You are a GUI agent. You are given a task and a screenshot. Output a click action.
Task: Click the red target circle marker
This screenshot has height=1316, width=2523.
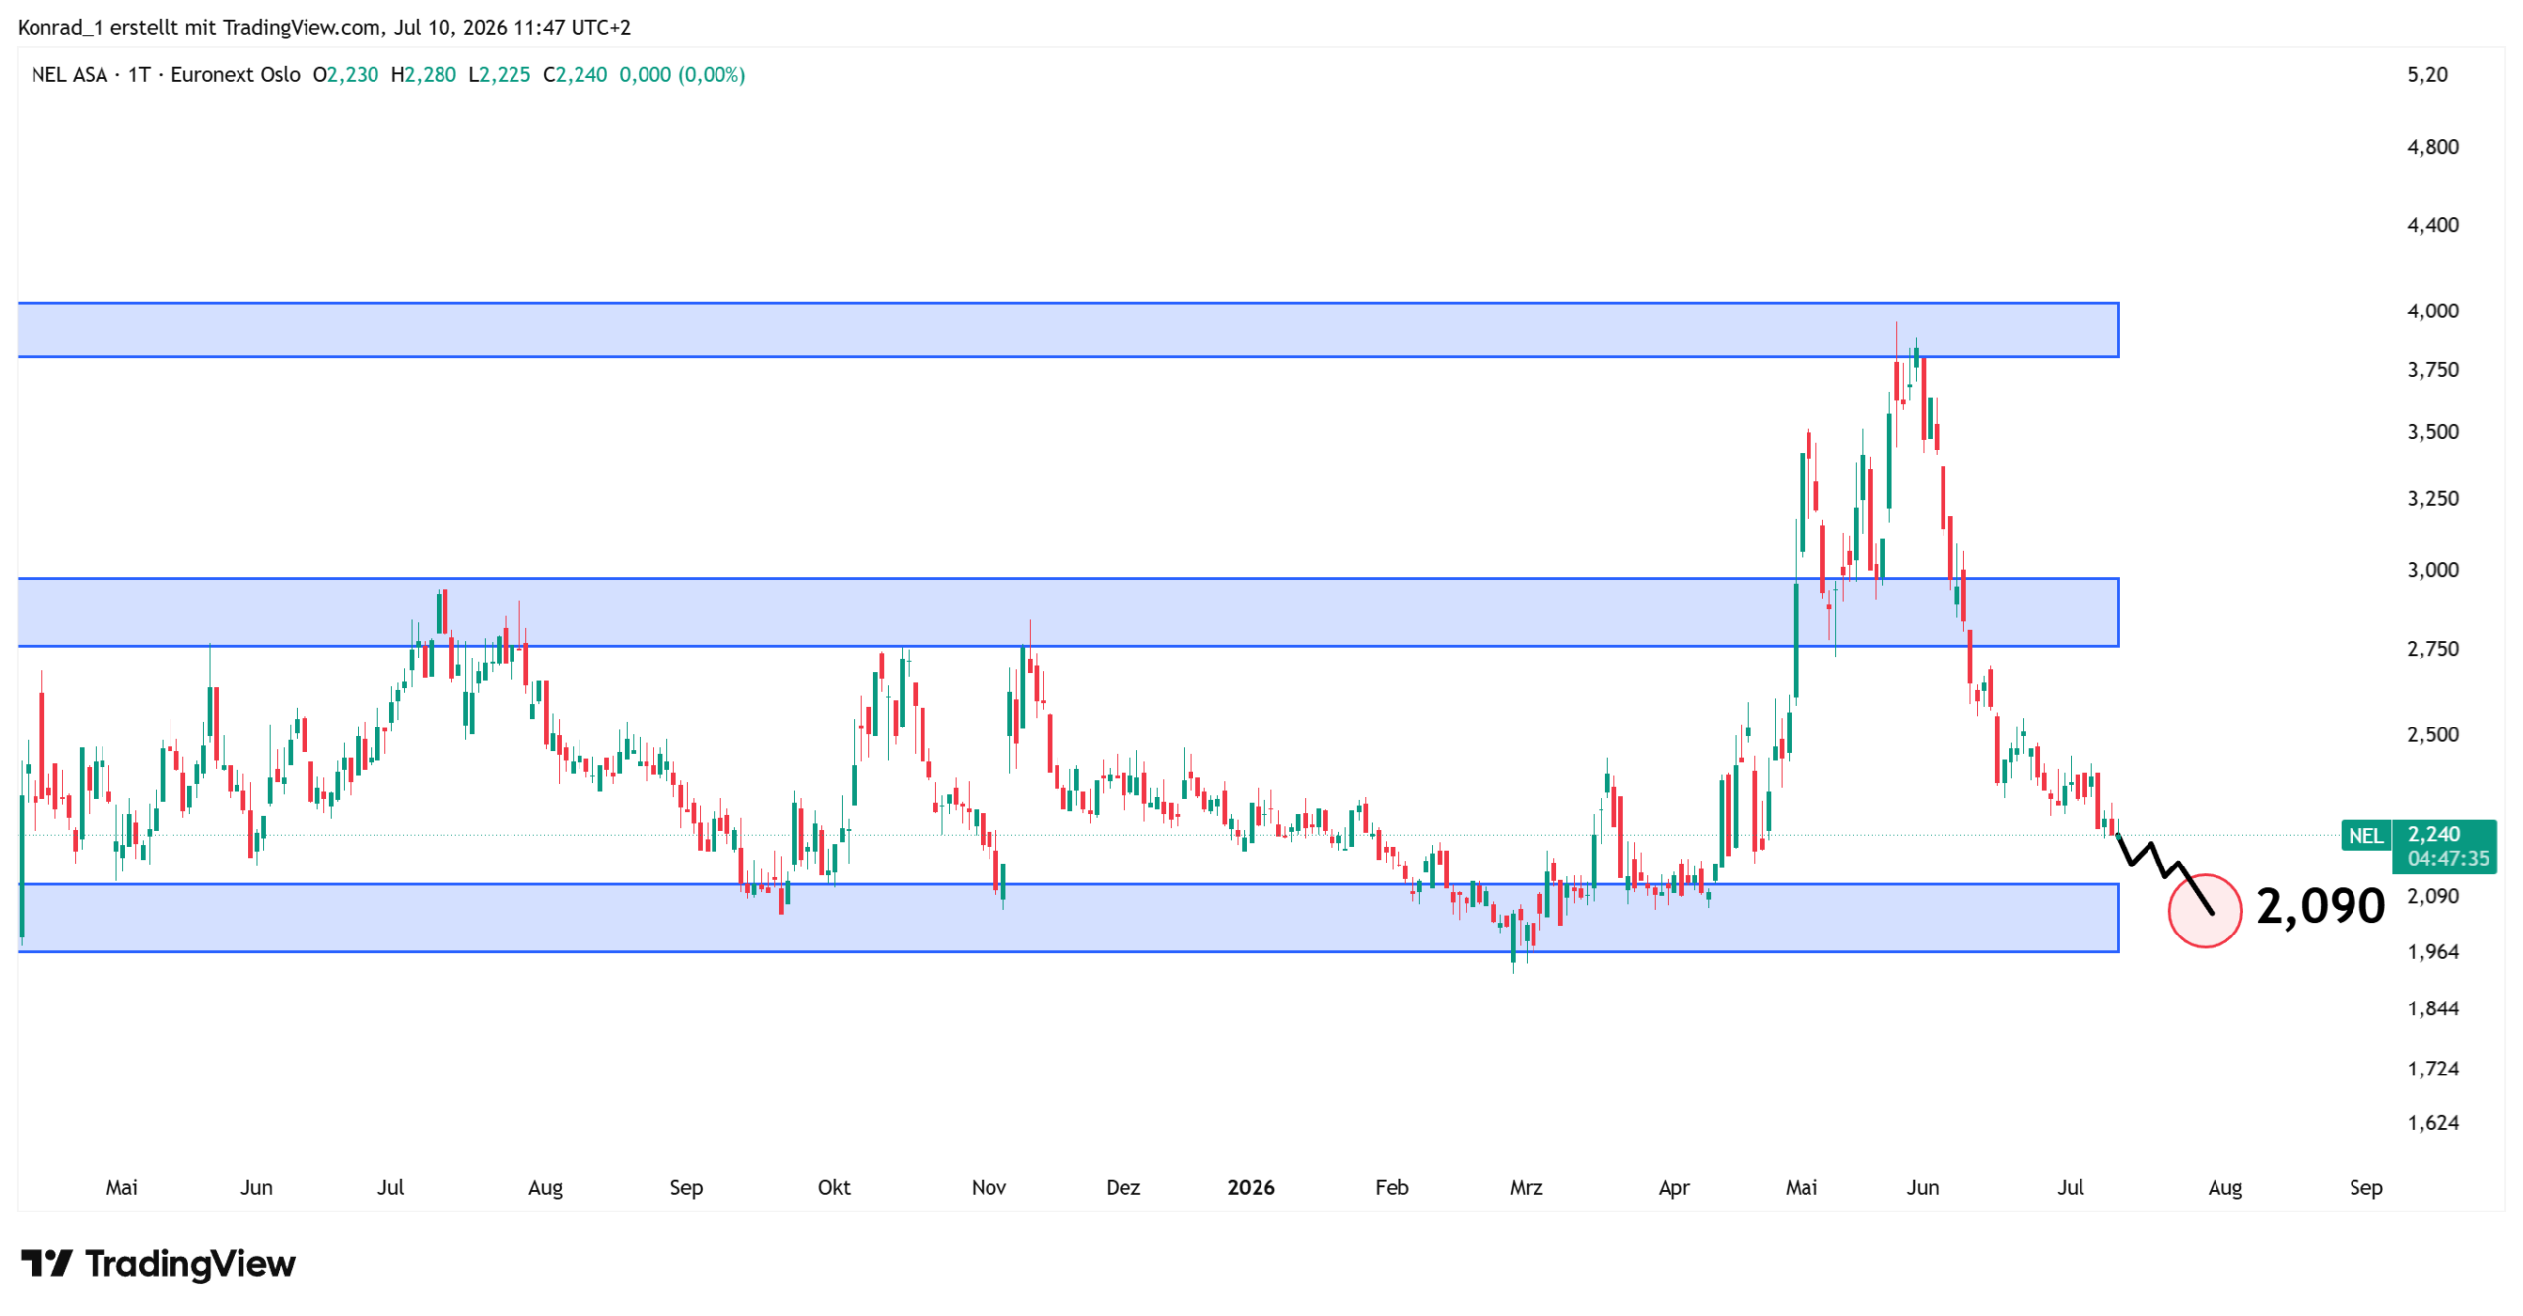pyautogui.click(x=2204, y=910)
